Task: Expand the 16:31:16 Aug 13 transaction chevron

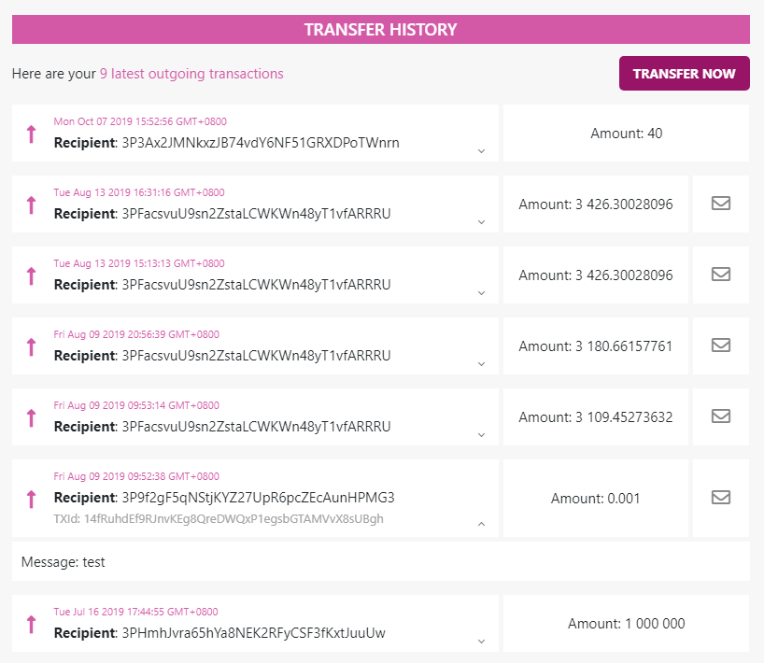Action: coord(481,222)
